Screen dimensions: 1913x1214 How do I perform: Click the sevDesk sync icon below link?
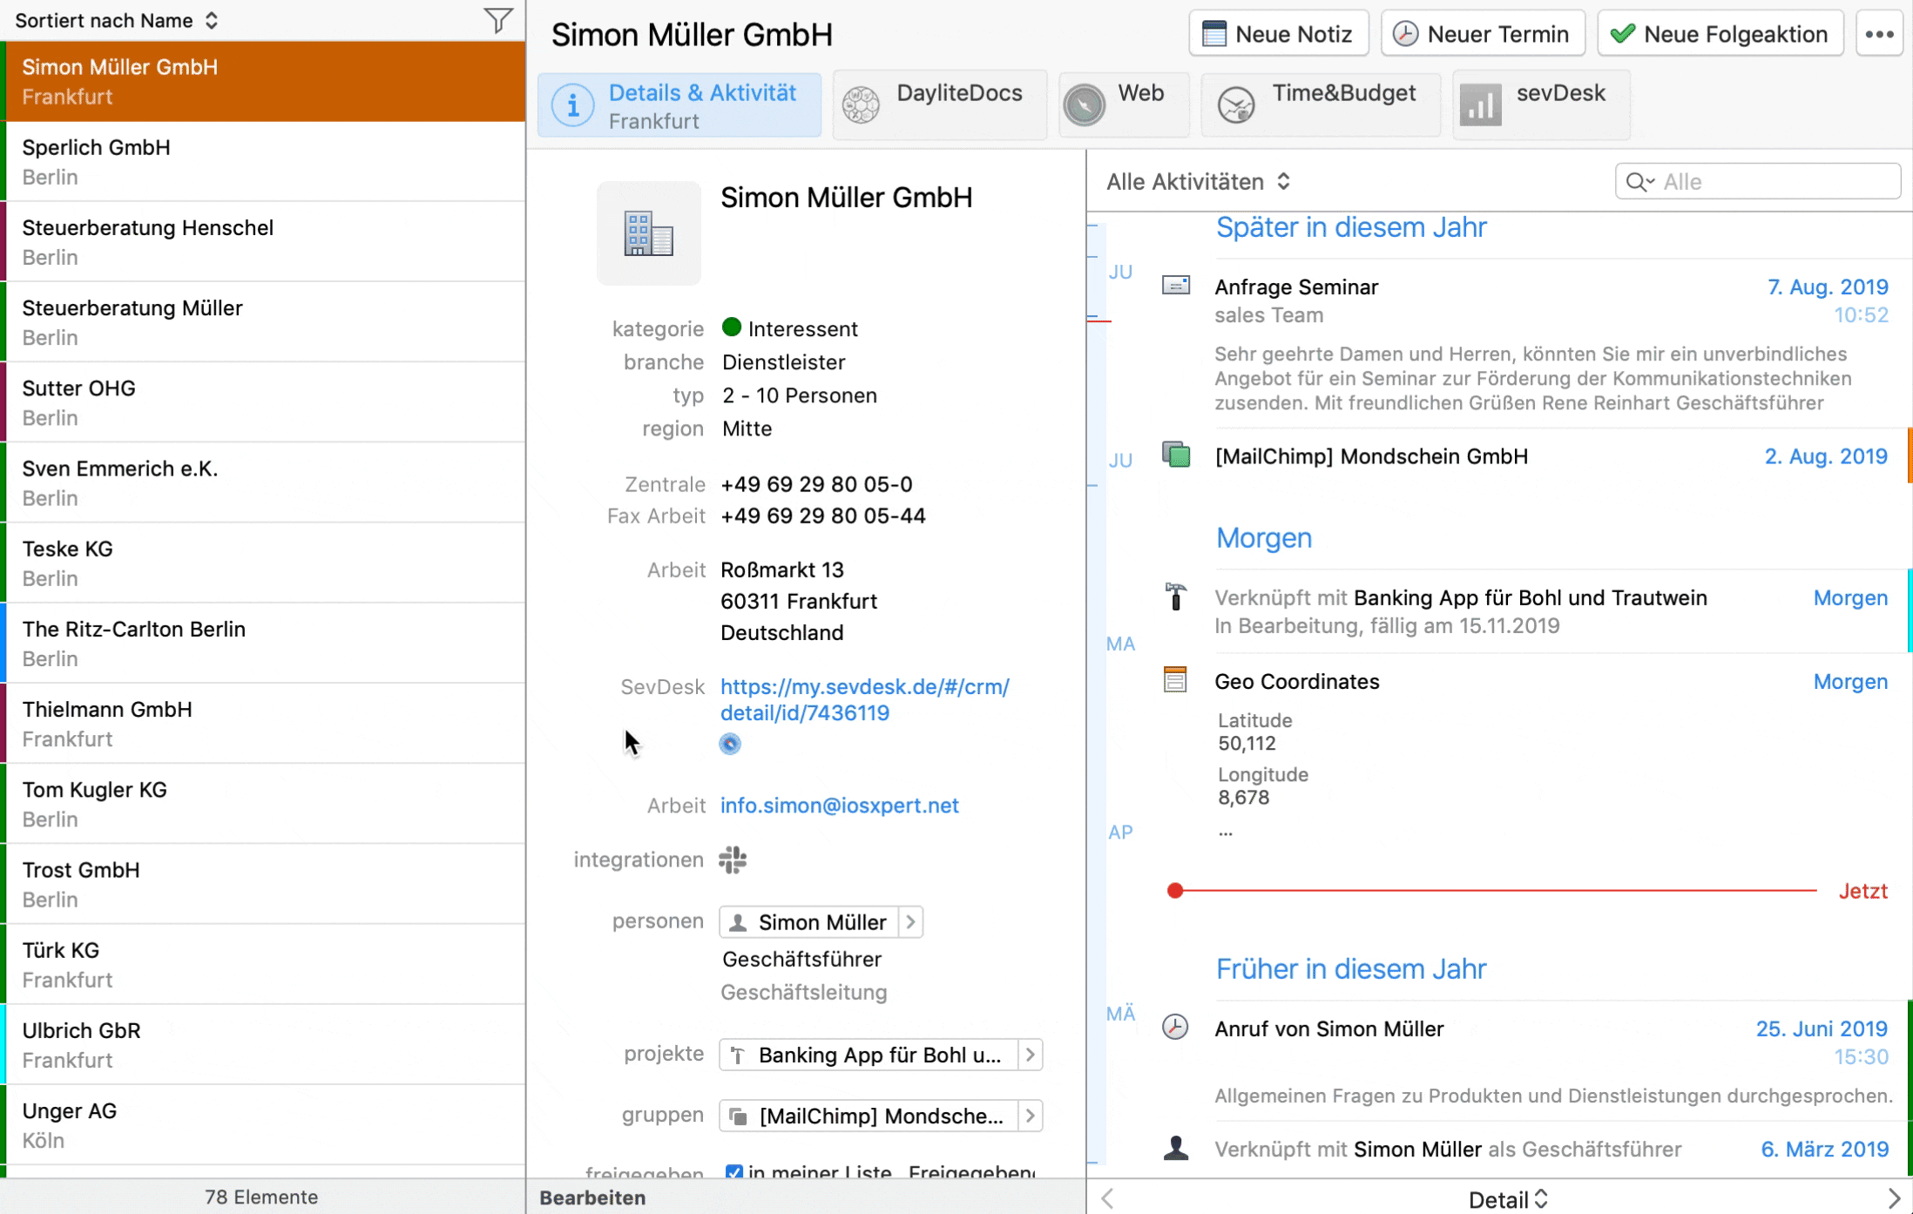[730, 744]
